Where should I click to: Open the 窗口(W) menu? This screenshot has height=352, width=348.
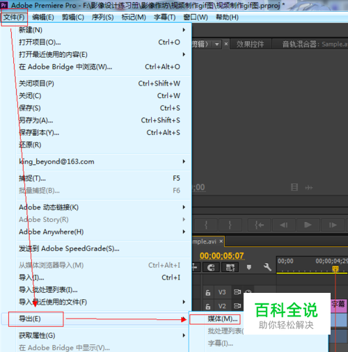coord(196,17)
